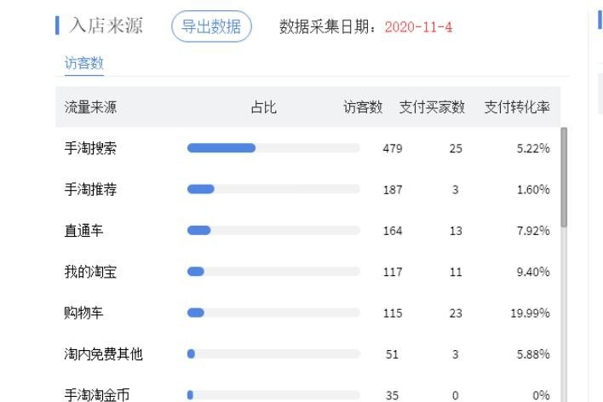Click the 导出数据 export button
The height and width of the screenshot is (402, 603).
click(x=211, y=27)
